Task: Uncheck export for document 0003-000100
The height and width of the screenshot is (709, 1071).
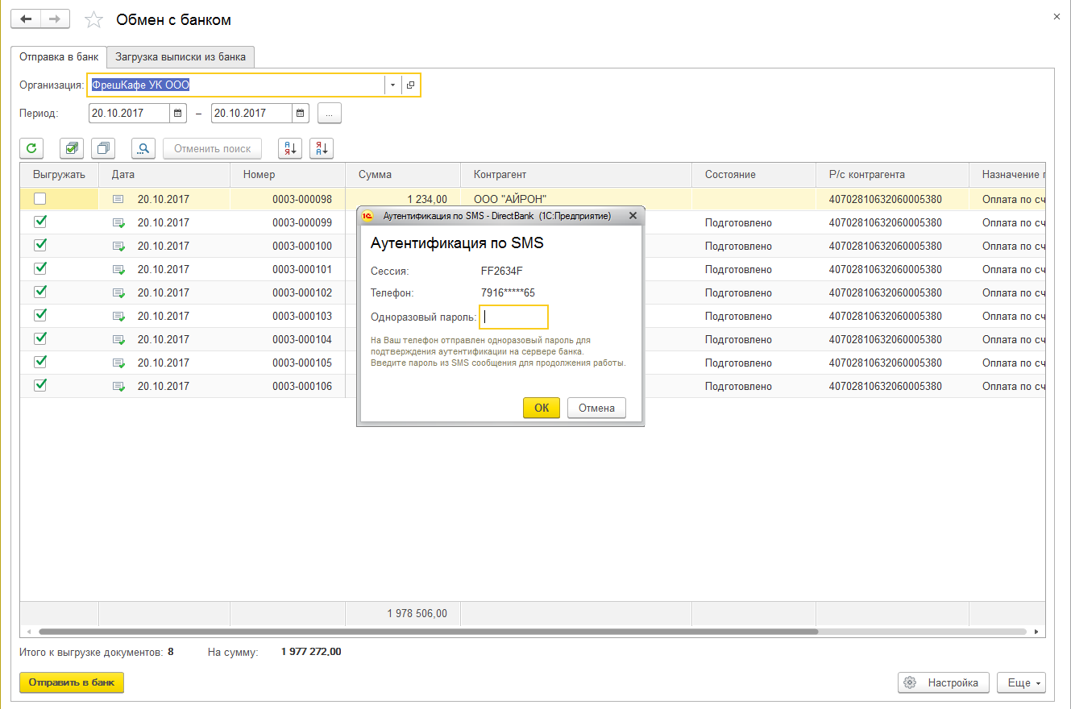Action: point(40,245)
